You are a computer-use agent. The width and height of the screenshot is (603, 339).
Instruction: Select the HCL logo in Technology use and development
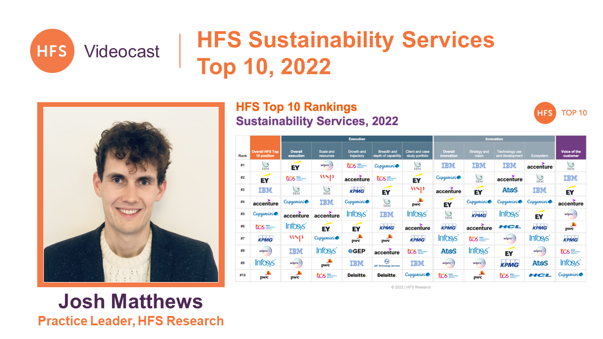click(x=510, y=226)
